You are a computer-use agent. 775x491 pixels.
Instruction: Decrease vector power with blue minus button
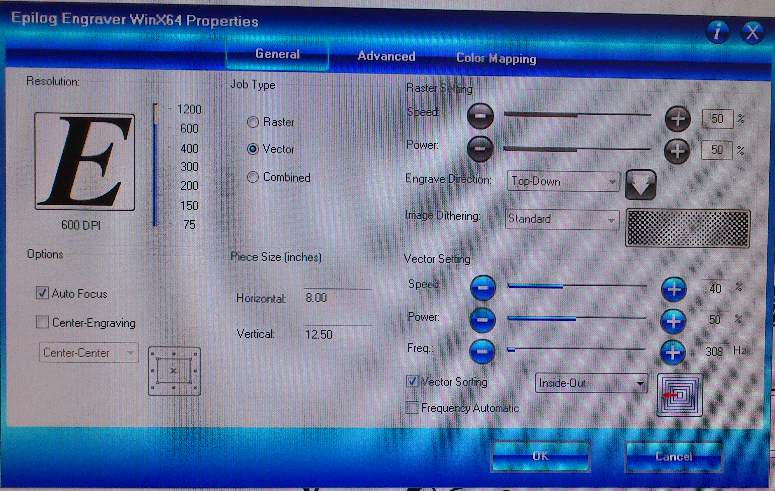482,320
